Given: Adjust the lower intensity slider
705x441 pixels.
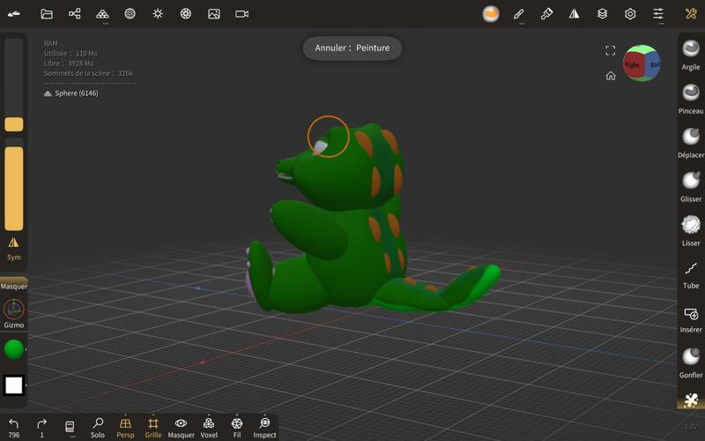Looking at the screenshot, I should click(x=14, y=184).
